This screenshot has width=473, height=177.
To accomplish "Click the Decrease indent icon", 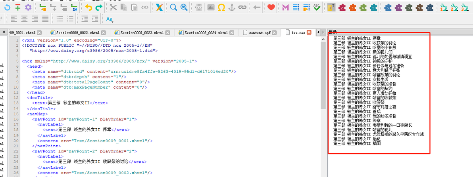I will 85,19.
